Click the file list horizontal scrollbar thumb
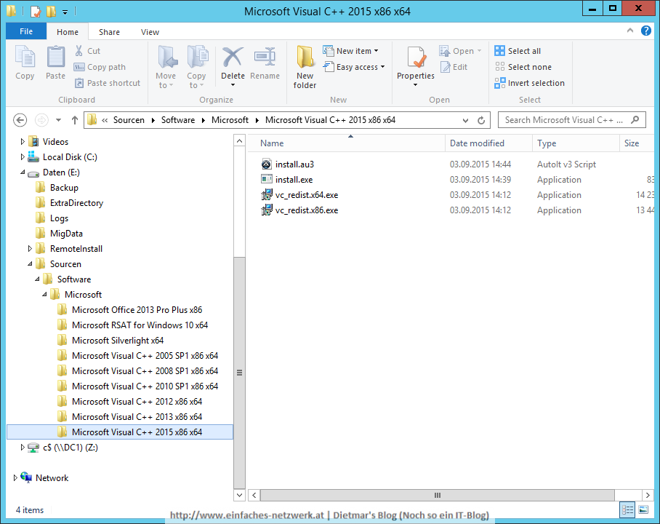The height and width of the screenshot is (524, 660). coord(438,495)
